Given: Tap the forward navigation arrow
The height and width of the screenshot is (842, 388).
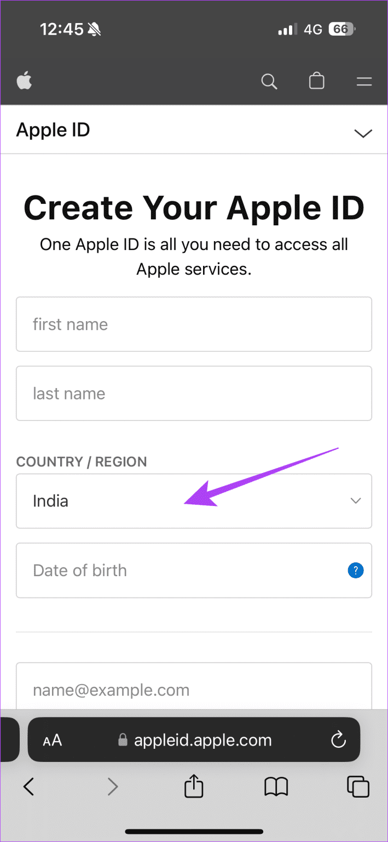Looking at the screenshot, I should point(113,787).
